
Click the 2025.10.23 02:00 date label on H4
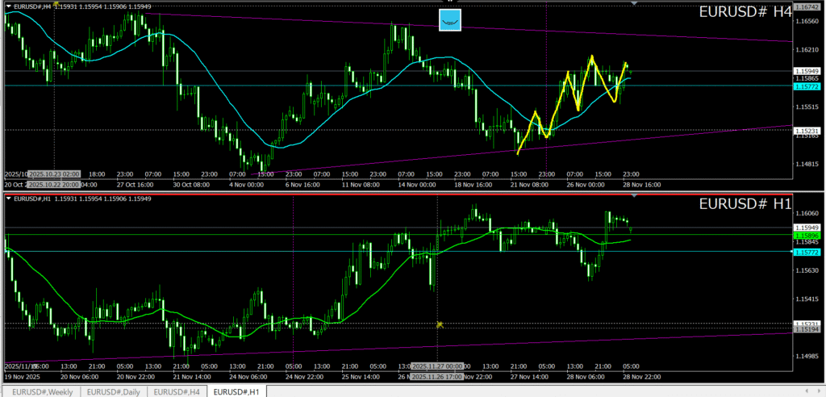click(x=53, y=173)
